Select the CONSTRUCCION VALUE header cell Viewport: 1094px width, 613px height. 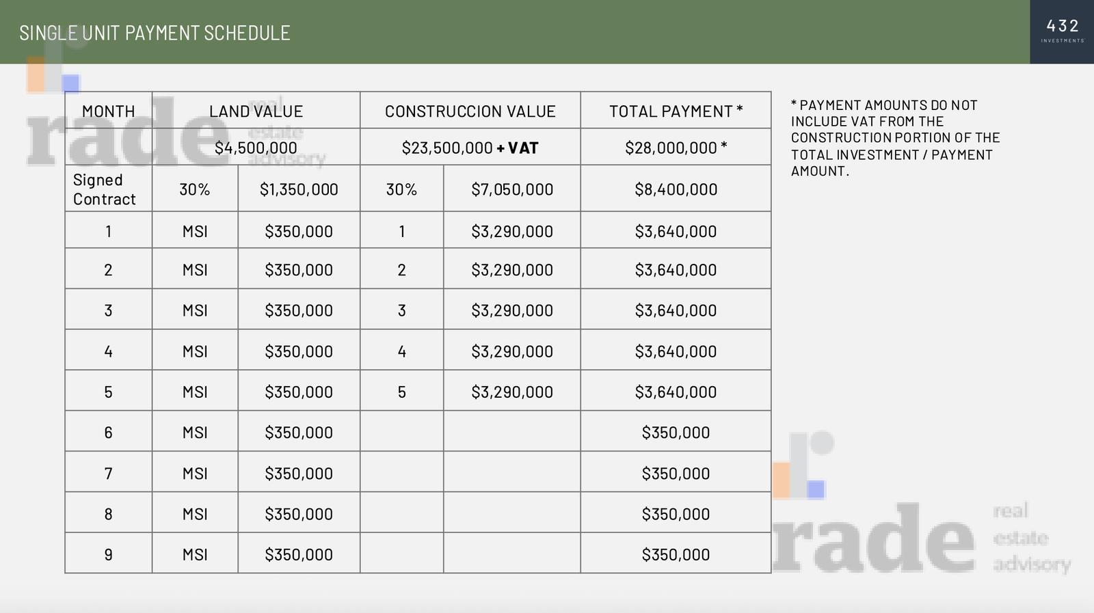pos(470,111)
